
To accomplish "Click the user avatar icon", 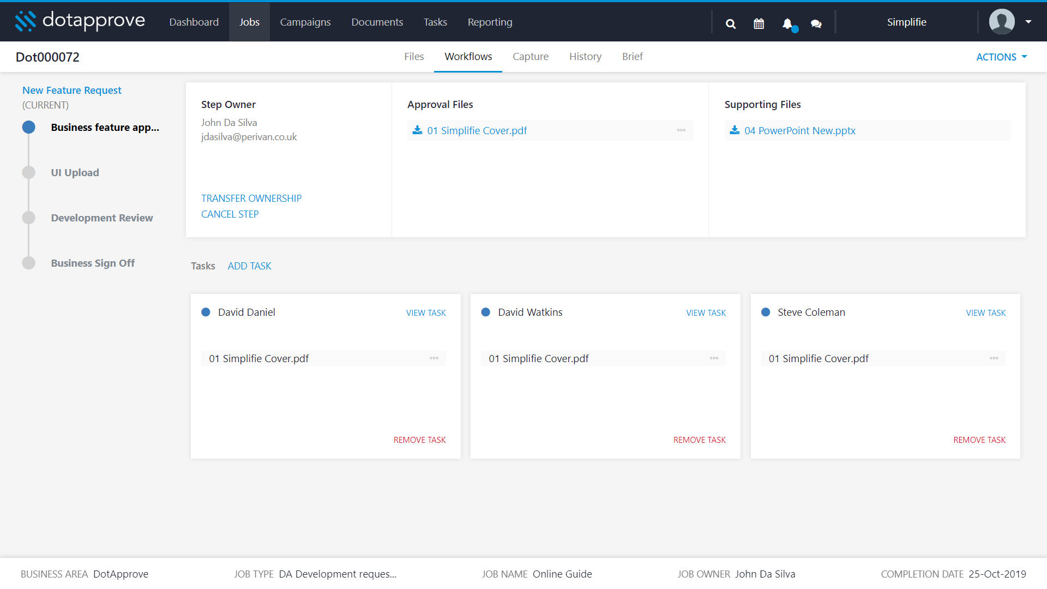I will (x=1002, y=22).
